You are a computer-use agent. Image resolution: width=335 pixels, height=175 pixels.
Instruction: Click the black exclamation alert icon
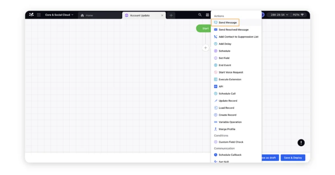tap(301, 142)
